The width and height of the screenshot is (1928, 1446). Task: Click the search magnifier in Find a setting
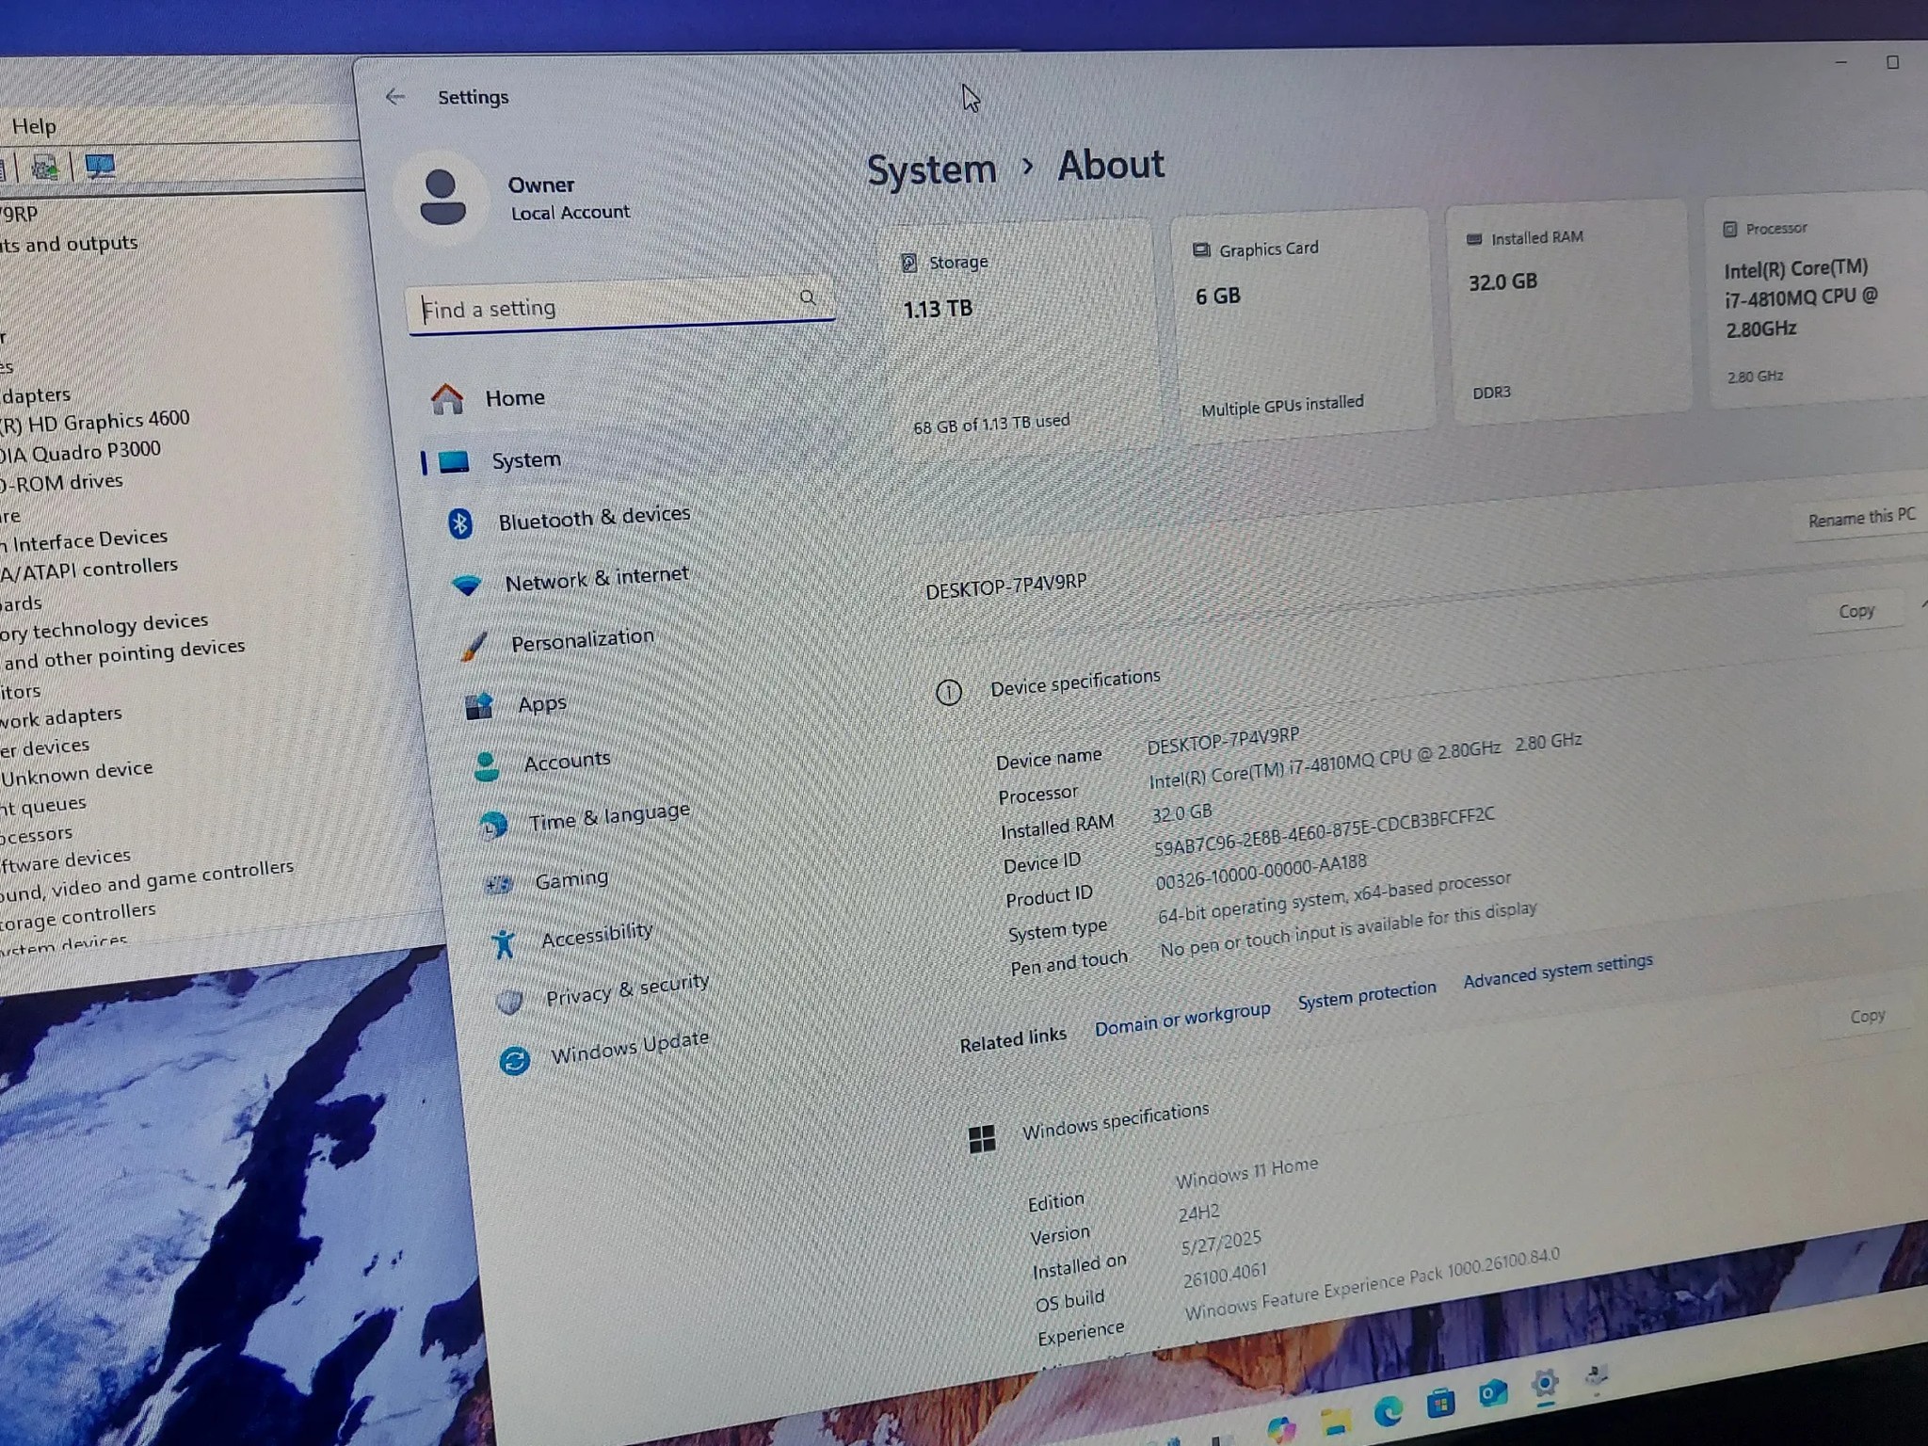tap(808, 298)
